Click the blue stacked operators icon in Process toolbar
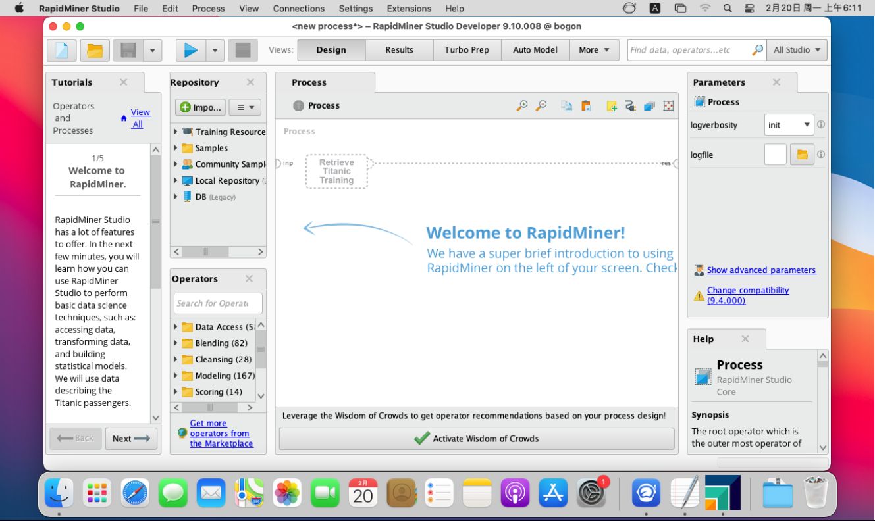 point(649,105)
